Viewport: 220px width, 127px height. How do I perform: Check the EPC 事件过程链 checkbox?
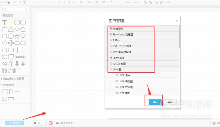(111, 52)
